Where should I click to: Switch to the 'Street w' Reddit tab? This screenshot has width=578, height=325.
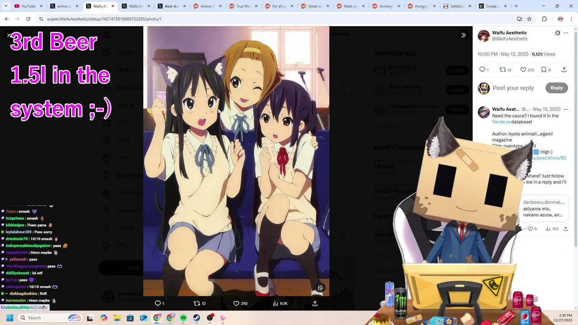click(315, 6)
